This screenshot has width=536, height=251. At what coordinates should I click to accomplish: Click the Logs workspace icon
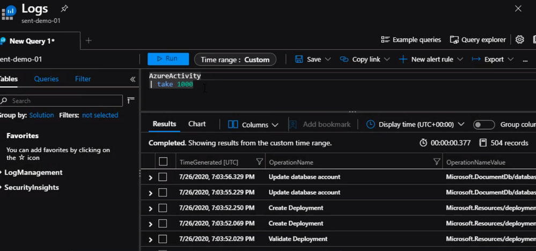[8, 13]
